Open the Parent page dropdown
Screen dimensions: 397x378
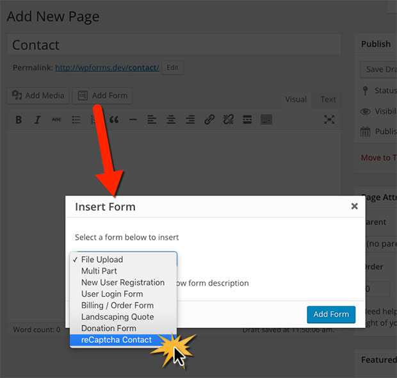(381, 243)
